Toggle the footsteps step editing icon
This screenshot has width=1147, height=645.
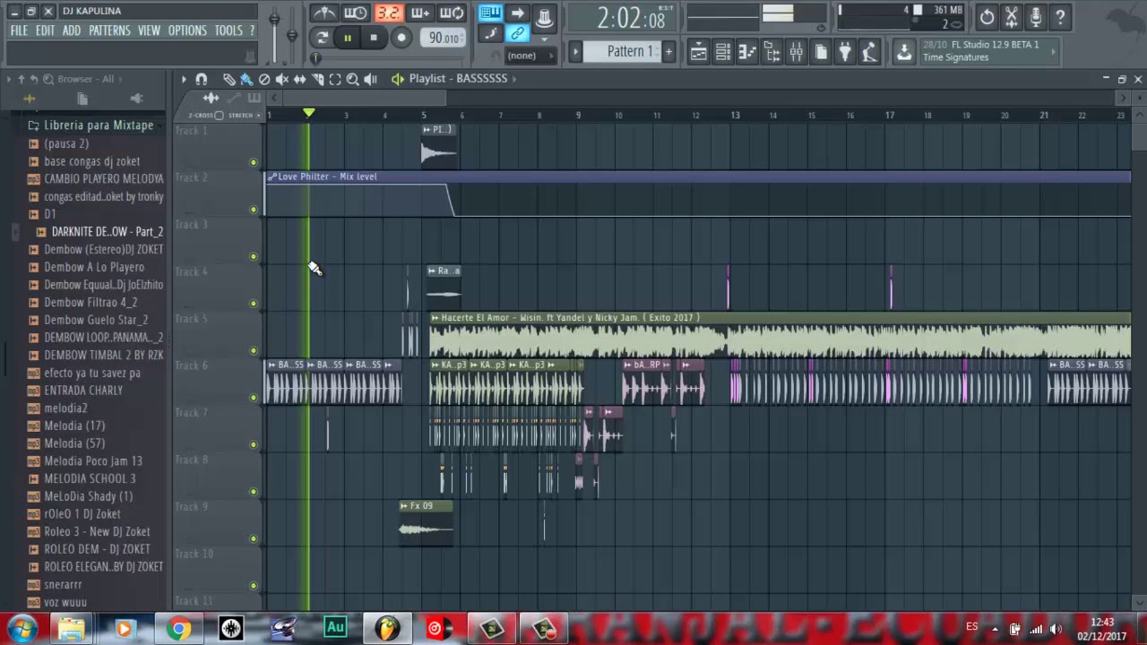click(x=490, y=34)
